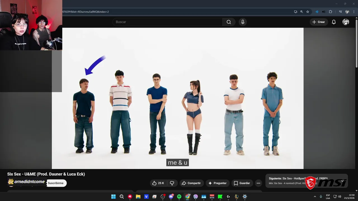Image resolution: width=358 pixels, height=201 pixels.
Task: Open tray volume speaker icon
Action: pos(340,197)
